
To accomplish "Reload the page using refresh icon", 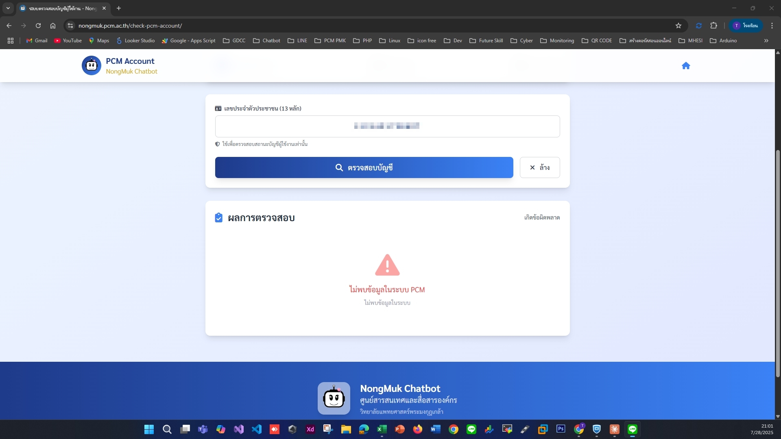I will [38, 26].
